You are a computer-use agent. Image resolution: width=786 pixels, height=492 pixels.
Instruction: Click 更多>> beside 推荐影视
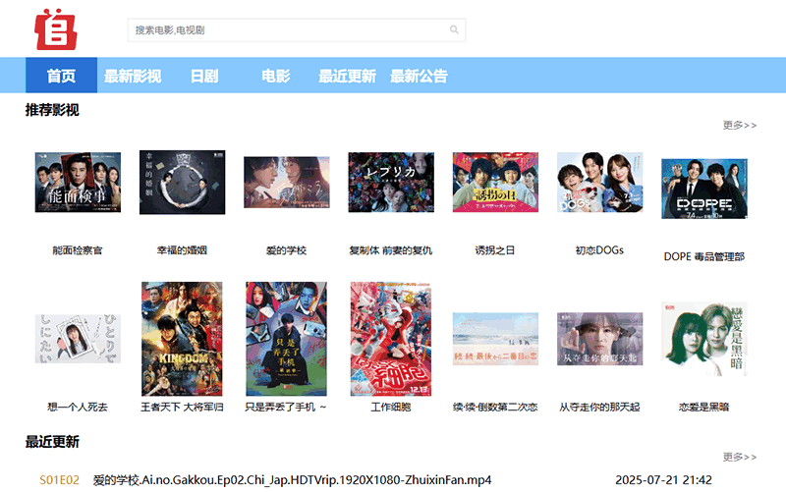click(x=740, y=125)
